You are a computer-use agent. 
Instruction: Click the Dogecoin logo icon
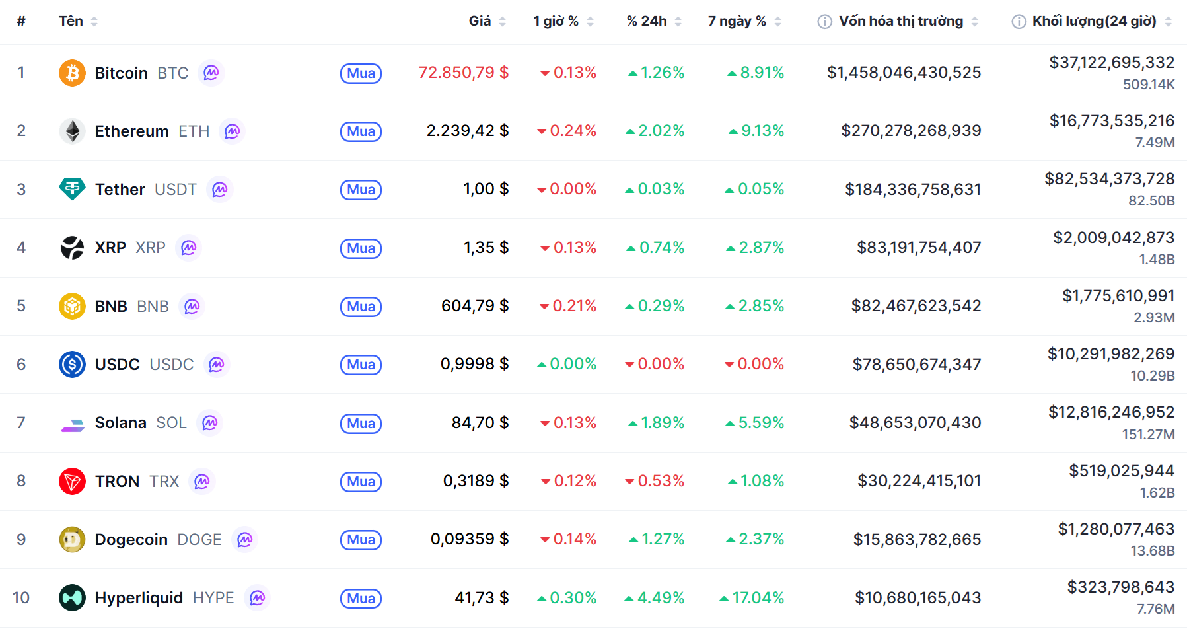coord(72,539)
